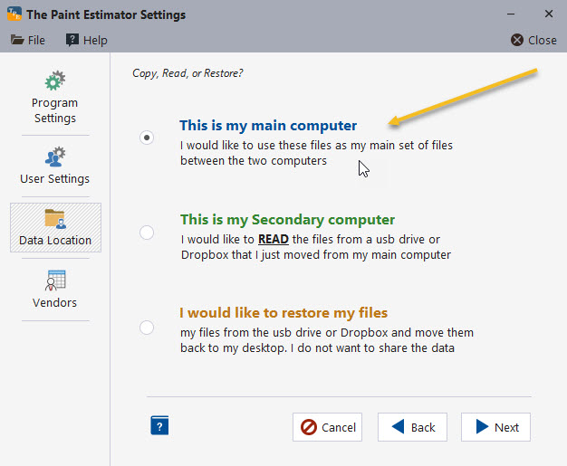Select the main computer radio option
The height and width of the screenshot is (466, 567).
pyautogui.click(x=147, y=138)
